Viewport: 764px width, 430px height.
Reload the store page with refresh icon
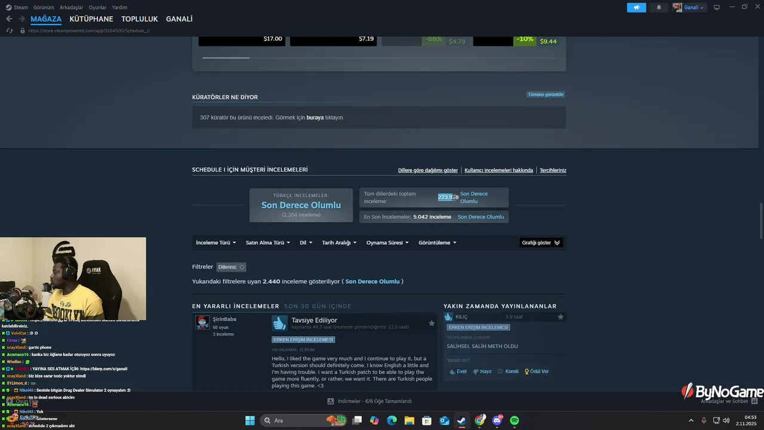point(10,30)
